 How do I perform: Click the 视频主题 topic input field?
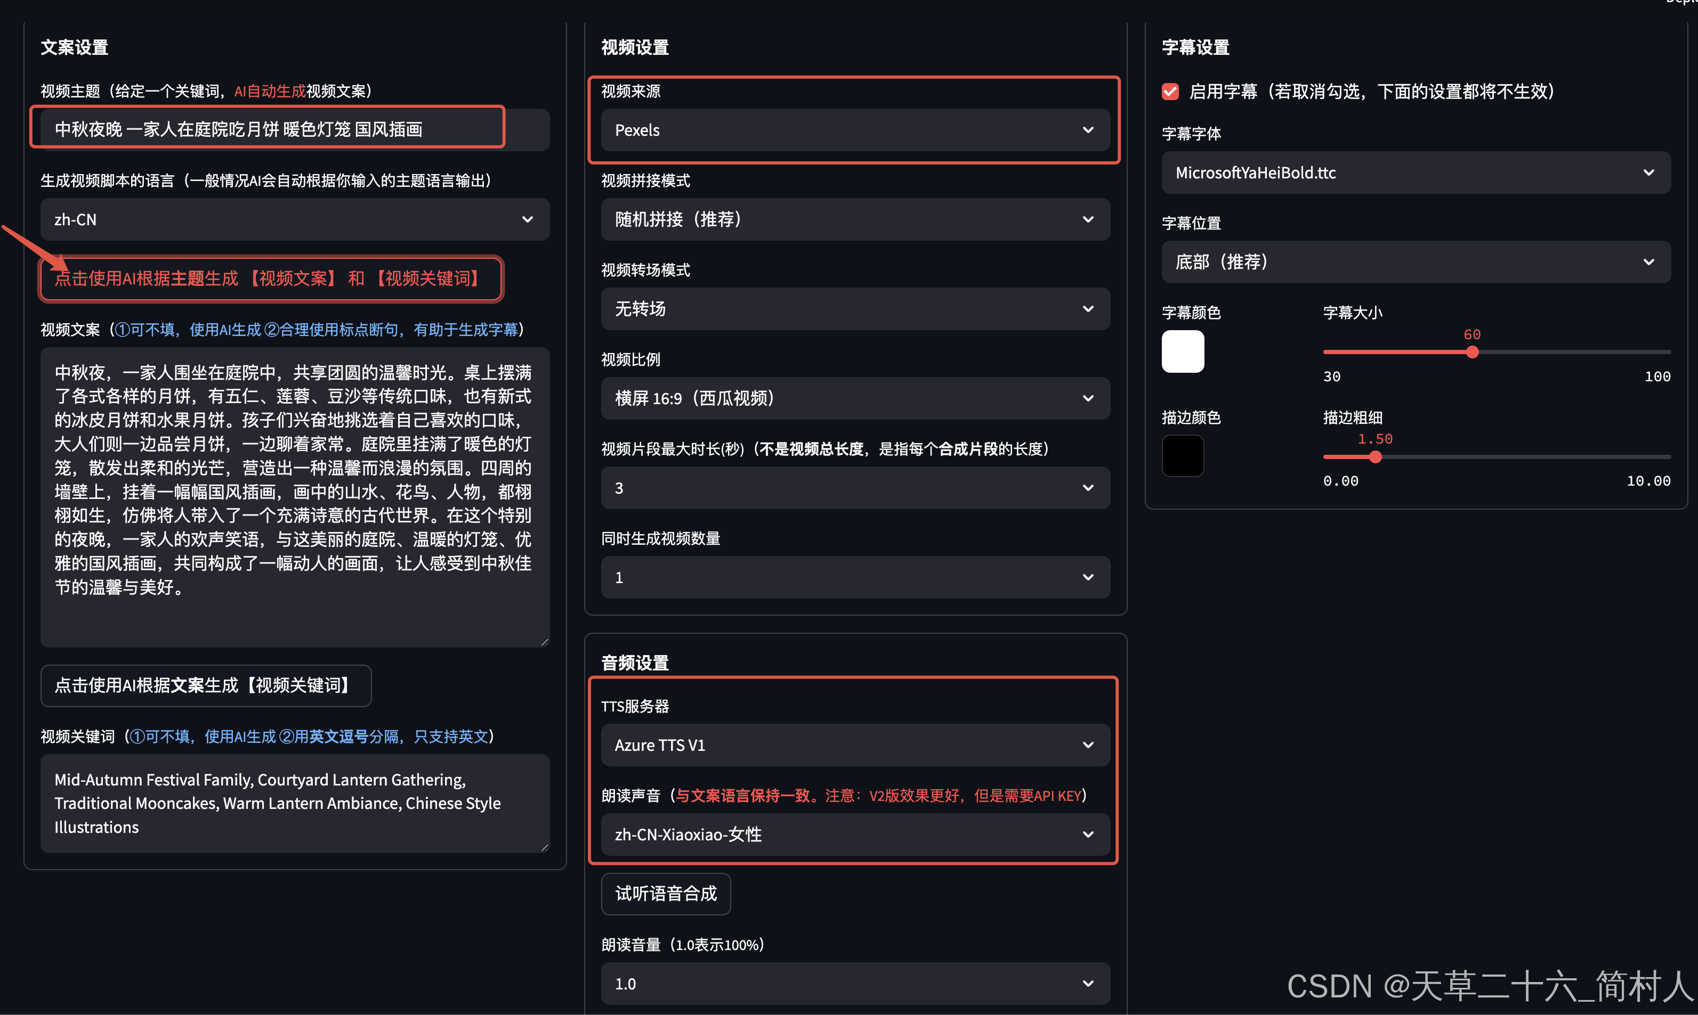tap(267, 128)
